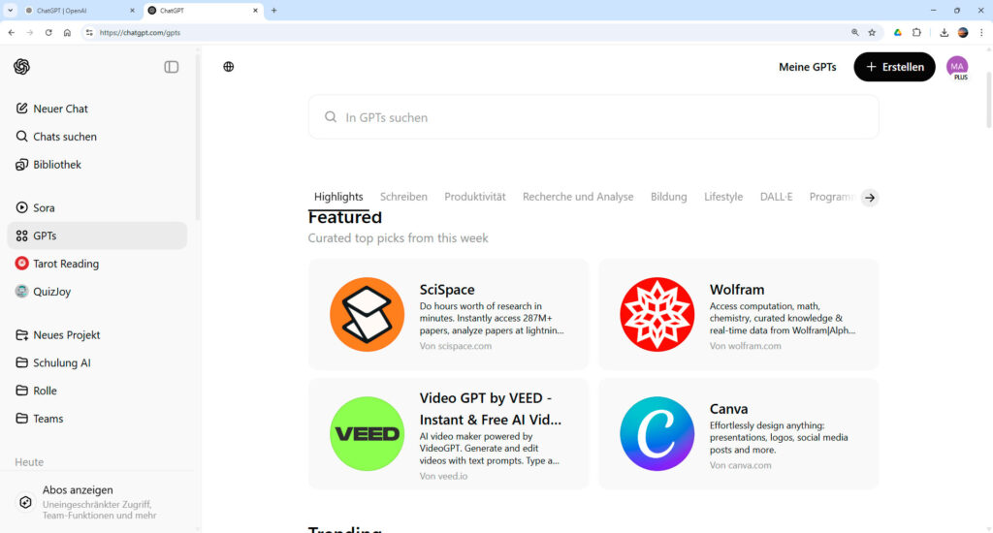The image size is (993, 533).
Task: Open the Rolle project folder
Action: 97,391
